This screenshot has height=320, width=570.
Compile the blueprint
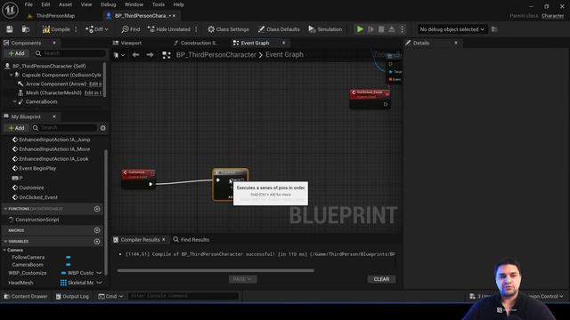click(x=56, y=29)
